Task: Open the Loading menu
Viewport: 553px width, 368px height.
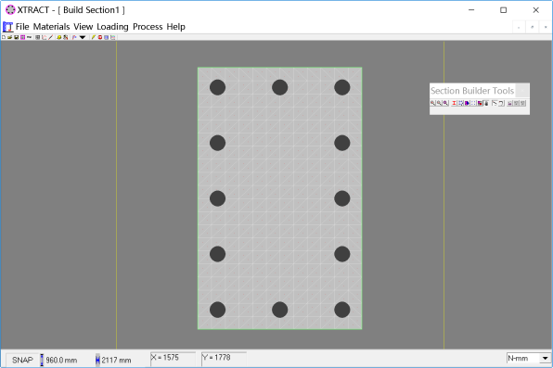Action: [x=112, y=27]
